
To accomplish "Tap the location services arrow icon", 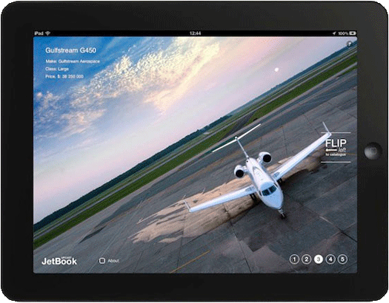I will click(334, 33).
